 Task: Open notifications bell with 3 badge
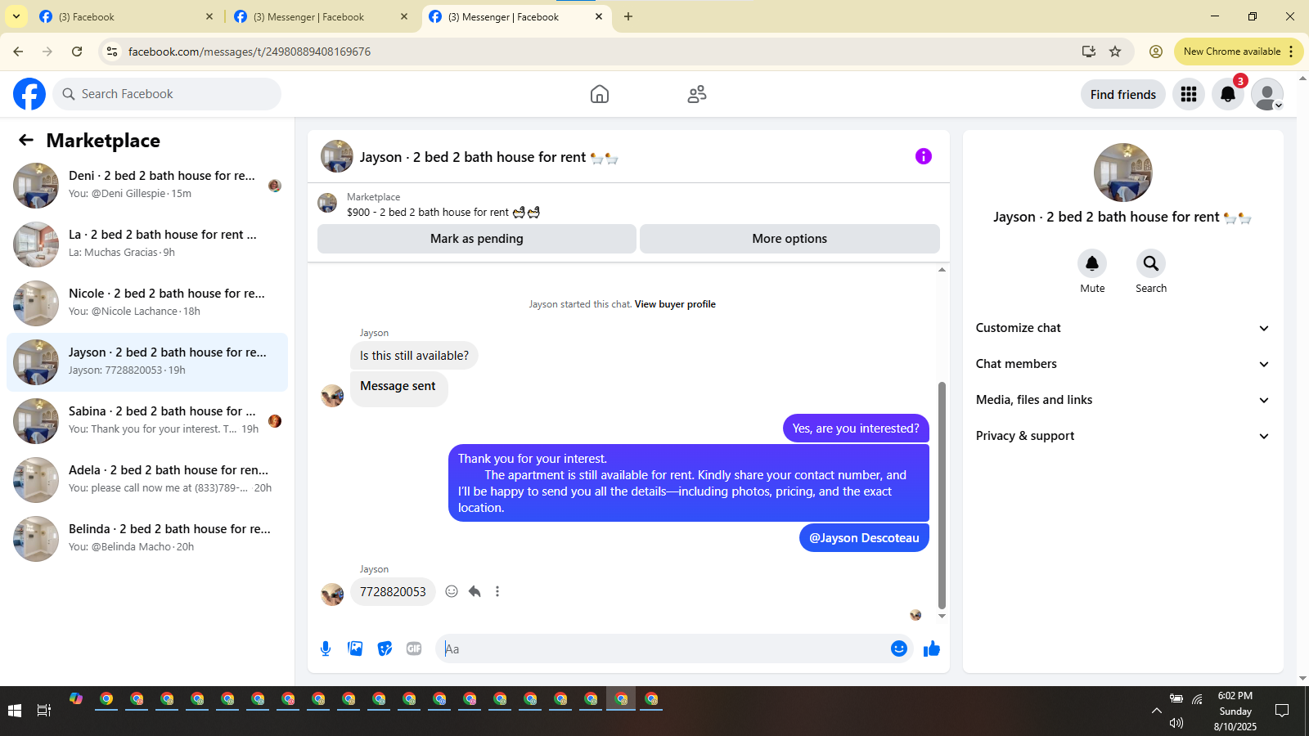pyautogui.click(x=1228, y=94)
